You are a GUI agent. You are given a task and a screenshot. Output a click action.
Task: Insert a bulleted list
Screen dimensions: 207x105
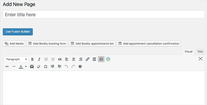46,59
